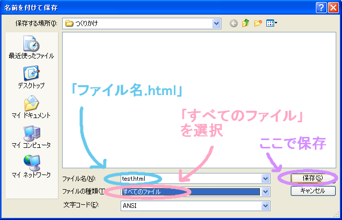Viewport: 342px width, 220px height.
Task: Go up one folder level
Action: (x=245, y=23)
